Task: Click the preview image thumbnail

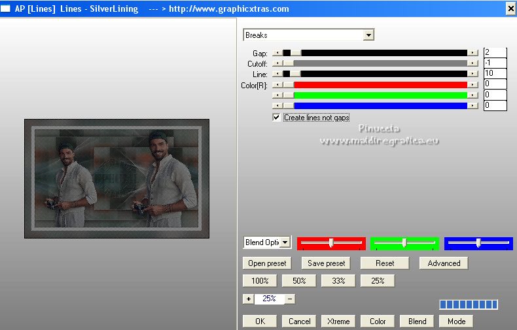Action: 116,178
